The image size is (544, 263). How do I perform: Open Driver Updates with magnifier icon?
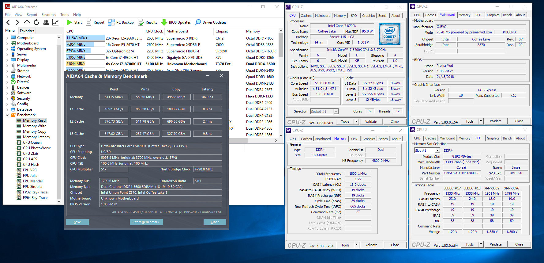[198, 22]
